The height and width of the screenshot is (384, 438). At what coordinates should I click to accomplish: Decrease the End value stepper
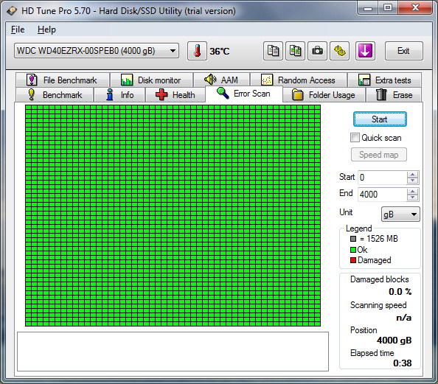(413, 198)
